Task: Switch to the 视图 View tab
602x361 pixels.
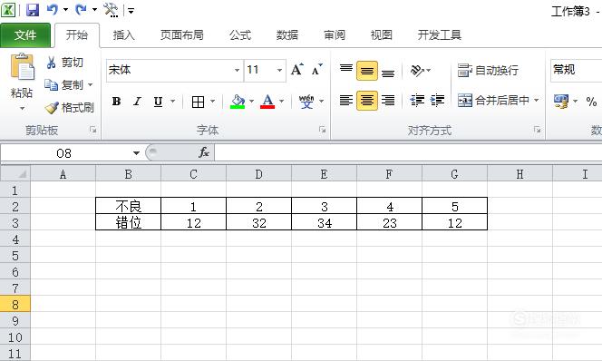Action: 382,35
